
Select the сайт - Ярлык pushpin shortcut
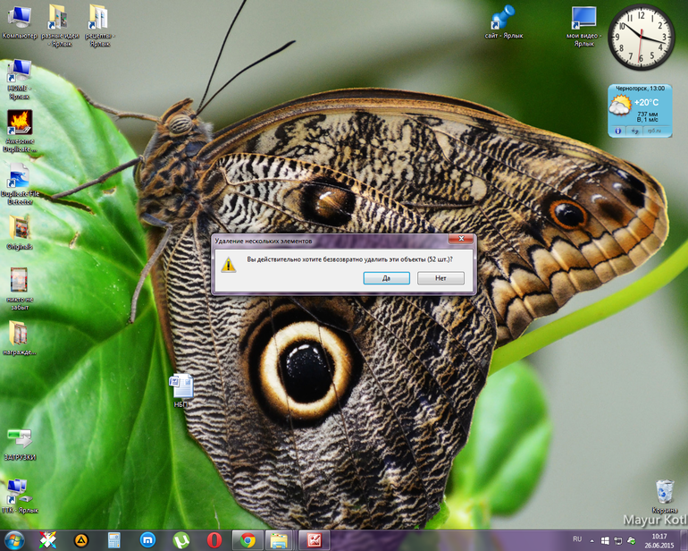(503, 18)
